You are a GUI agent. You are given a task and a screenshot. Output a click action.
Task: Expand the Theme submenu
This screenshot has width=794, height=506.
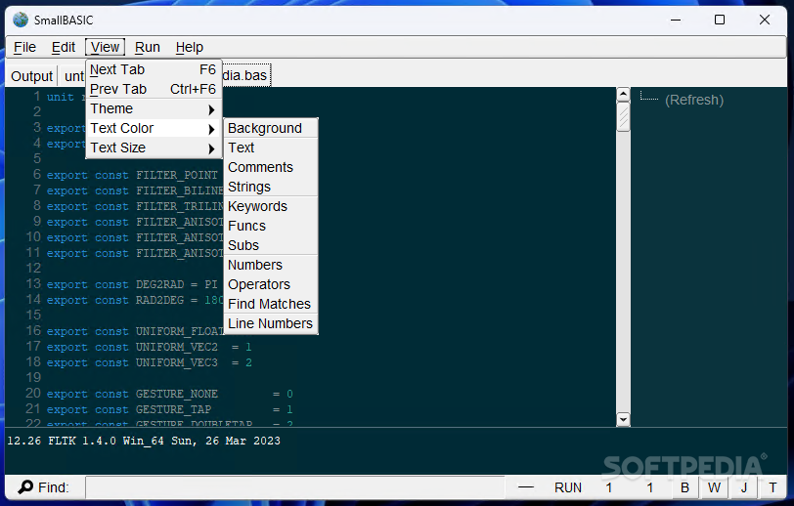coord(154,108)
